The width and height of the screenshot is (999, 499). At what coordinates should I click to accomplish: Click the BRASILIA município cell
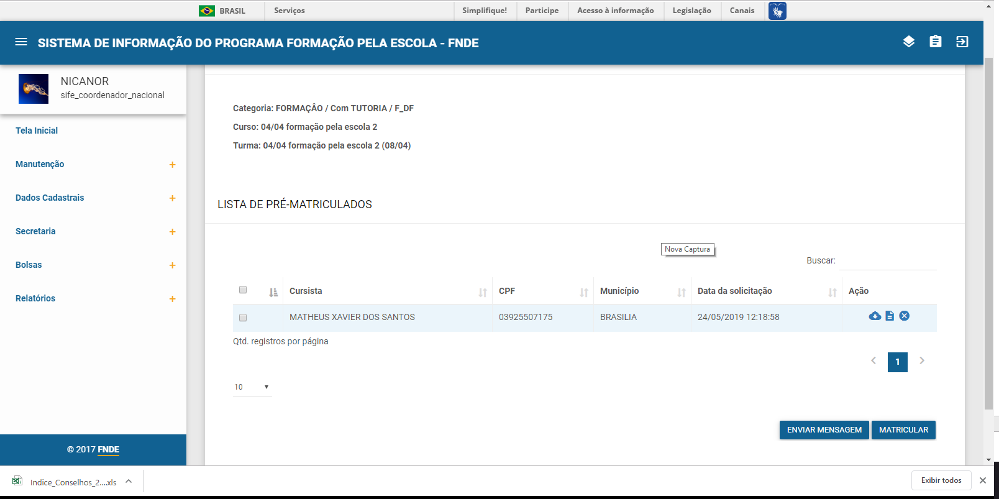point(618,317)
